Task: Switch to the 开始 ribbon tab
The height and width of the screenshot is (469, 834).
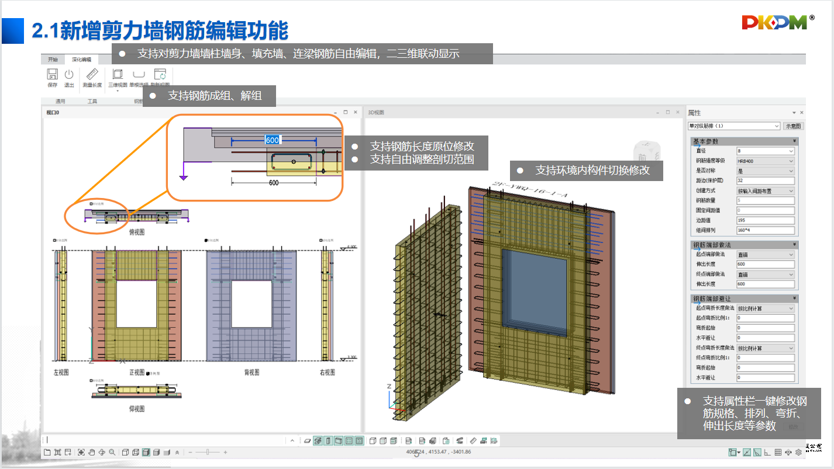Action: (53, 60)
